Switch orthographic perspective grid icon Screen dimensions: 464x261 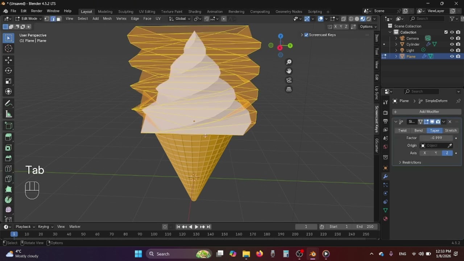coord(289,89)
